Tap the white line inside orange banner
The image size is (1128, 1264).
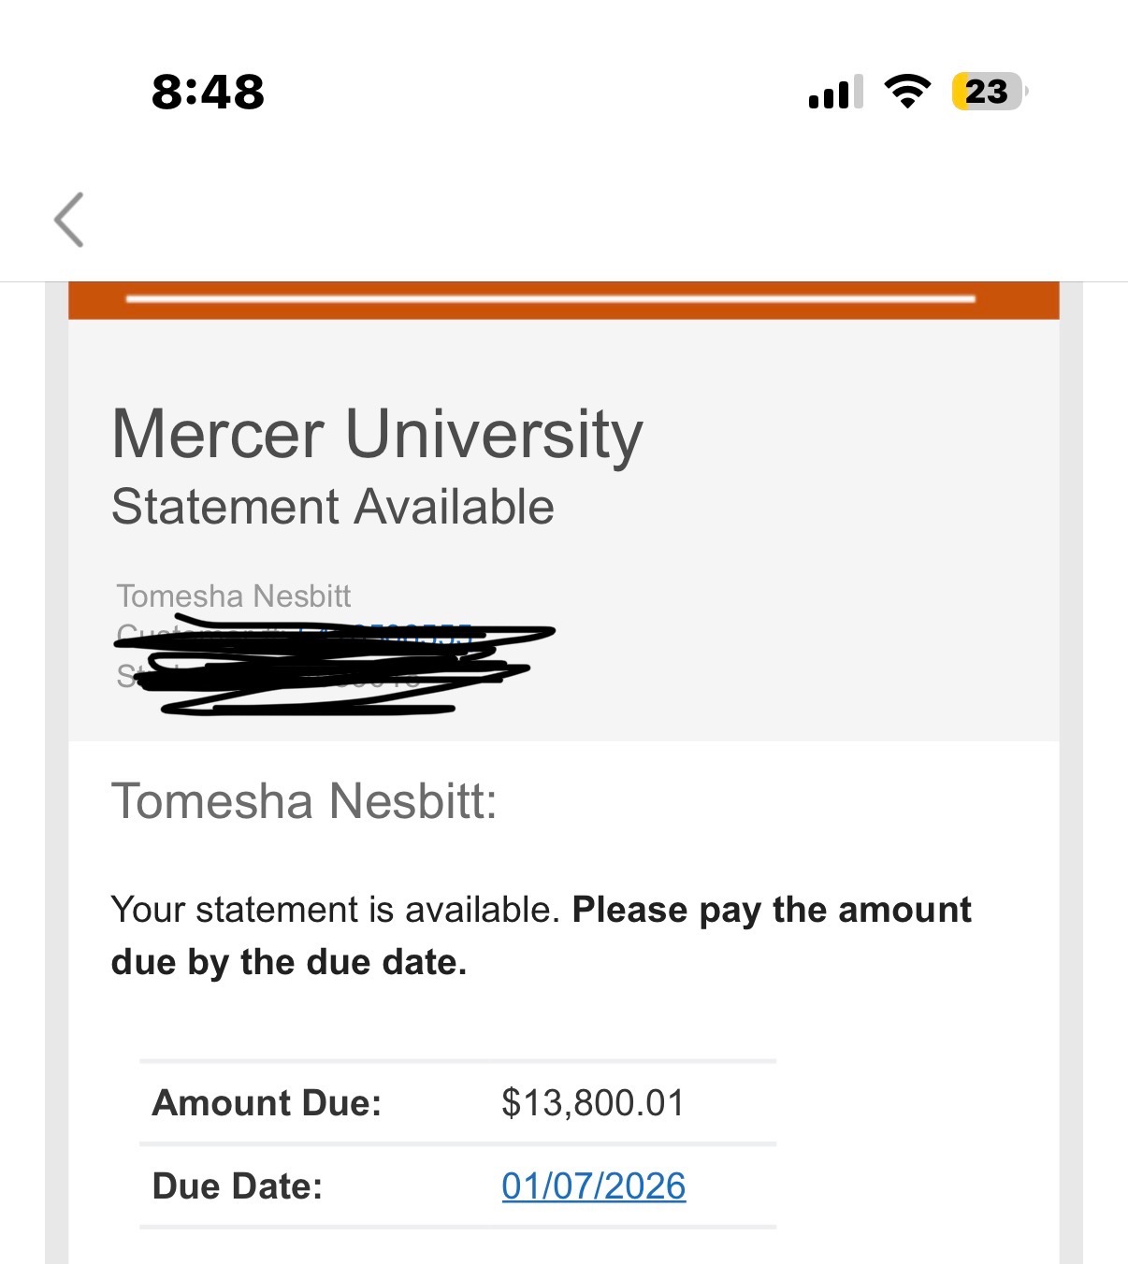click(x=550, y=299)
